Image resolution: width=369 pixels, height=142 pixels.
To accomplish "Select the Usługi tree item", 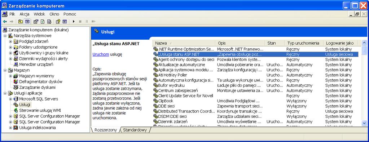I will (x=25, y=105).
